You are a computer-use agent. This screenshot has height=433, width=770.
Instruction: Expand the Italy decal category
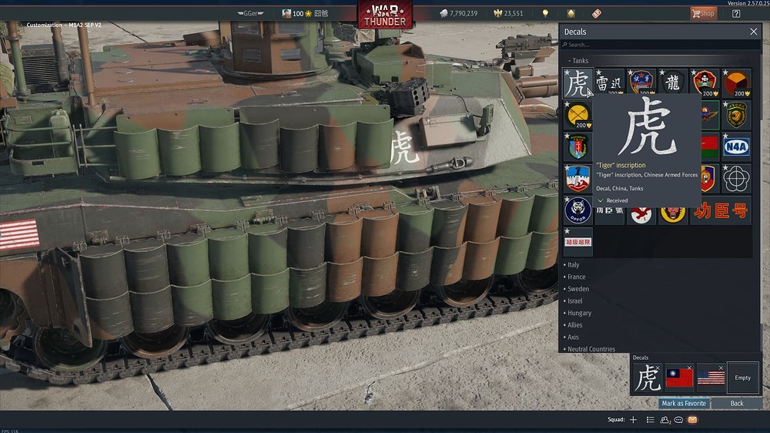[571, 264]
